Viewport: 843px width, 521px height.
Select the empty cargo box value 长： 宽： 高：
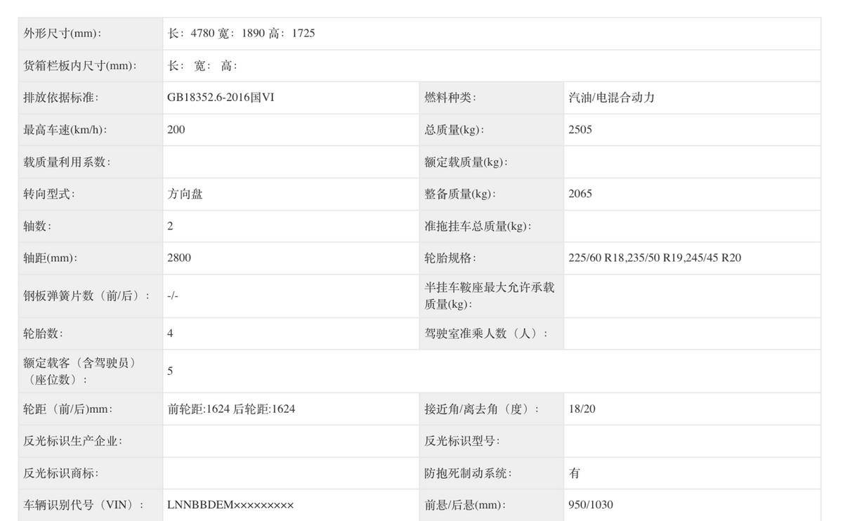click(203, 66)
